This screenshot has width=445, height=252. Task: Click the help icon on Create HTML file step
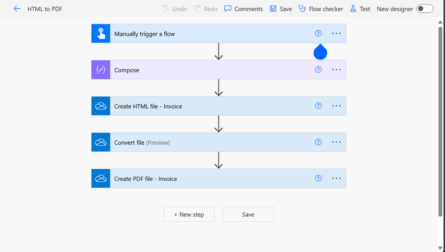coord(318,106)
